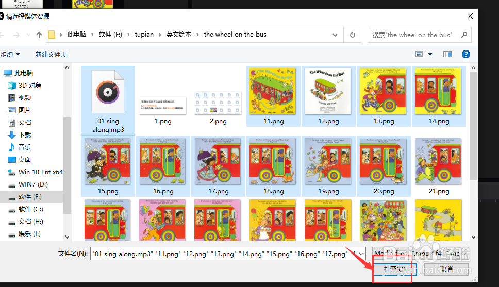Select 软件 (G:) drive in sidebar

[25, 209]
